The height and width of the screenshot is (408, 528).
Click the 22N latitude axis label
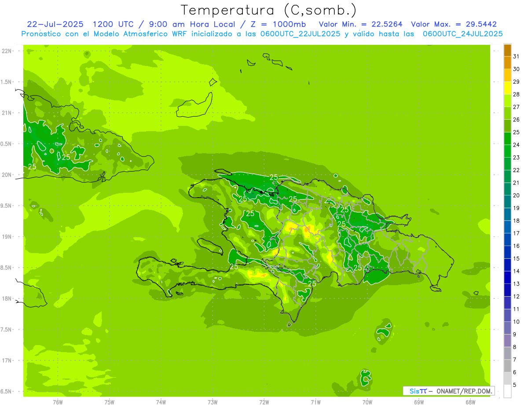tap(7, 51)
